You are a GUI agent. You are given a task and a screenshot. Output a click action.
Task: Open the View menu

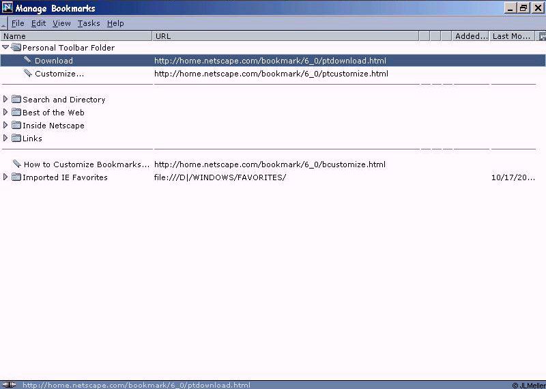pyautogui.click(x=61, y=23)
